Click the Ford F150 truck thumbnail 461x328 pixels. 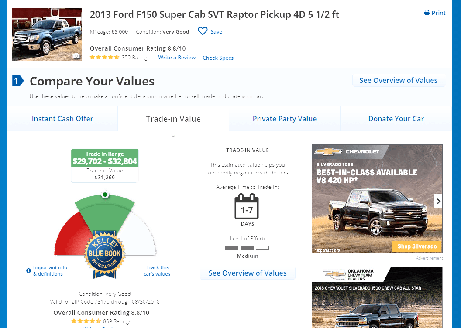pyautogui.click(x=47, y=34)
